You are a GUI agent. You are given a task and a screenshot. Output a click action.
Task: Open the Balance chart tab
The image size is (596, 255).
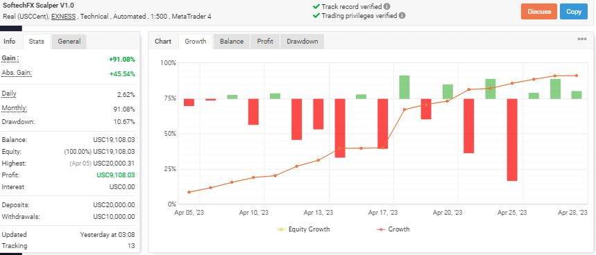pos(232,42)
